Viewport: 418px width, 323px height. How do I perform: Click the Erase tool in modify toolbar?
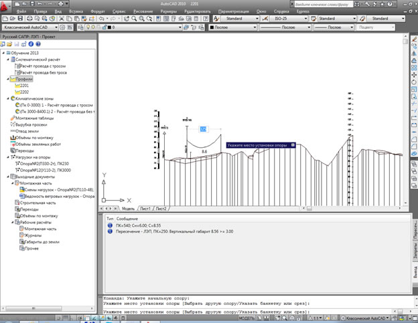pos(414,39)
